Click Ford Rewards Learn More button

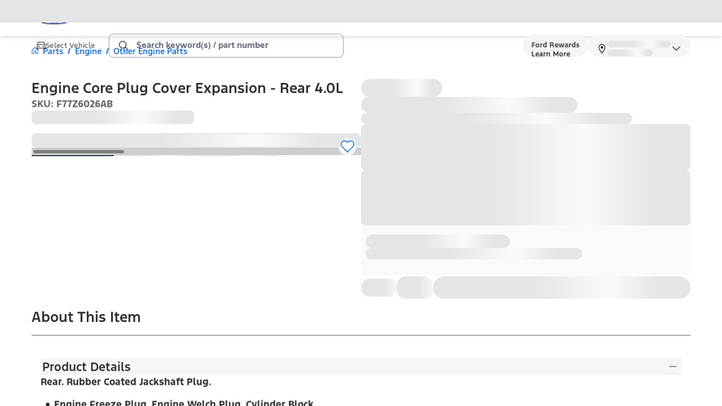[555, 49]
